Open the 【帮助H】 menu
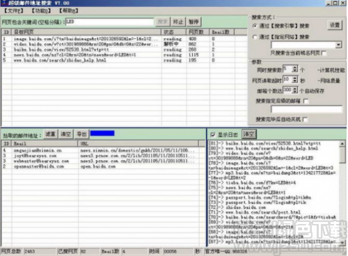This screenshot has height=256, width=348. pos(68,11)
